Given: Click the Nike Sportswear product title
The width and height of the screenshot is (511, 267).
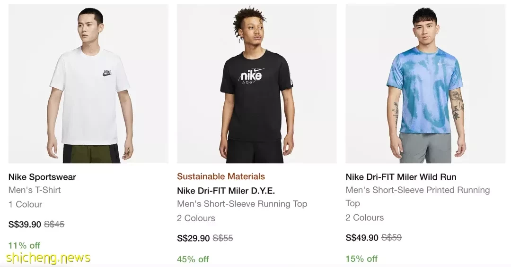Looking at the screenshot, I should (x=42, y=177).
